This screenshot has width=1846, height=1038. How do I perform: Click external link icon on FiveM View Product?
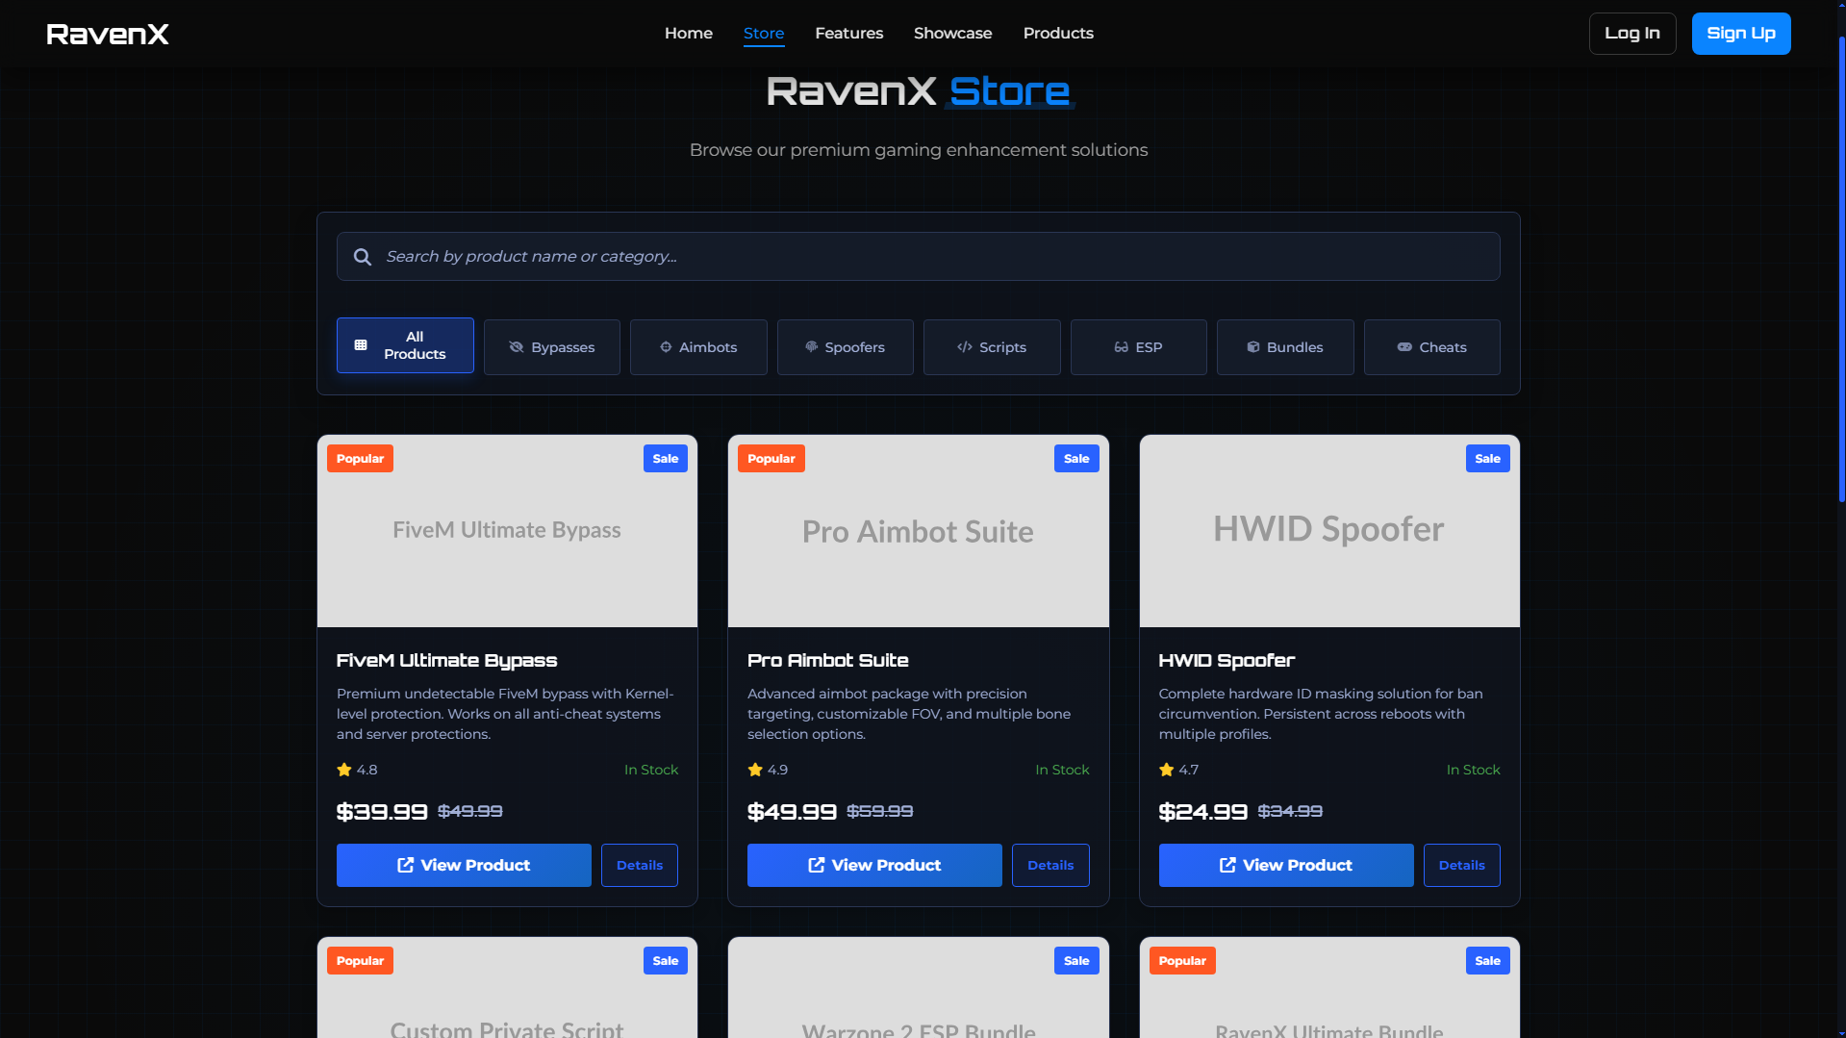click(406, 865)
